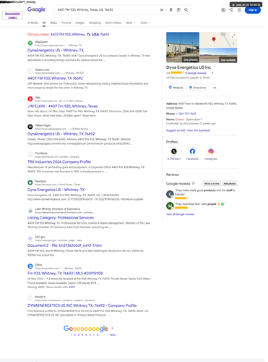Open TRX Industries 2026 Company Profile result

pyautogui.click(x=59, y=161)
